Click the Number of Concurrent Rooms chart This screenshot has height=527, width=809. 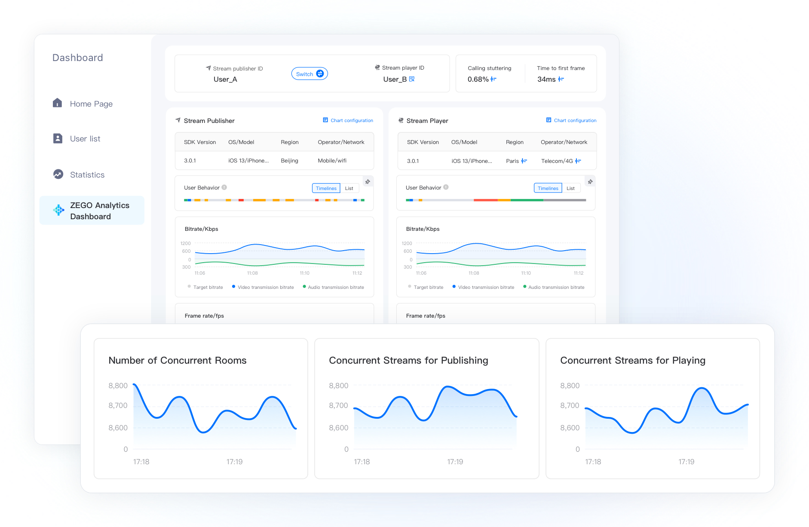pos(215,416)
